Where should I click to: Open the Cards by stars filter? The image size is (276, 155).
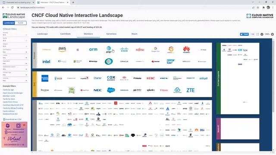pos(9,99)
